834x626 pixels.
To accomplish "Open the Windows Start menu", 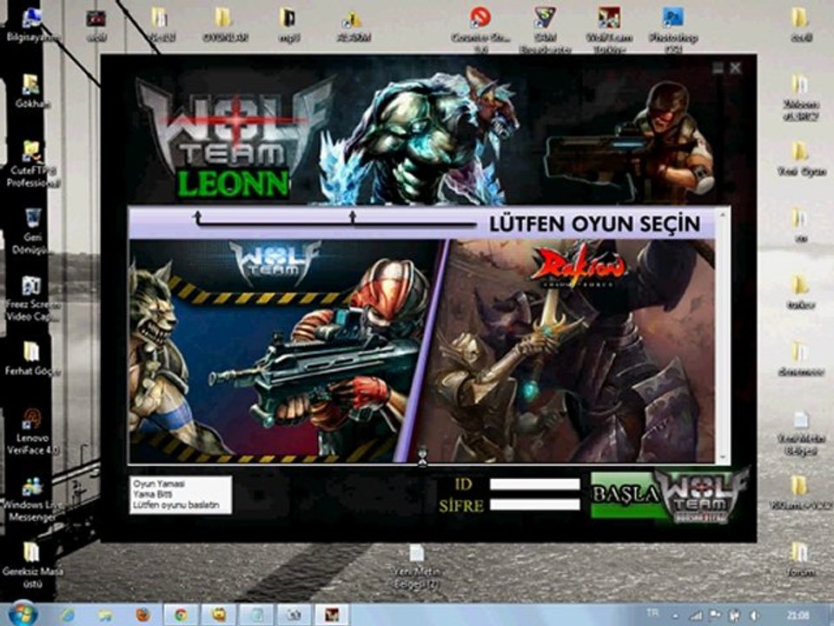I will click(23, 614).
